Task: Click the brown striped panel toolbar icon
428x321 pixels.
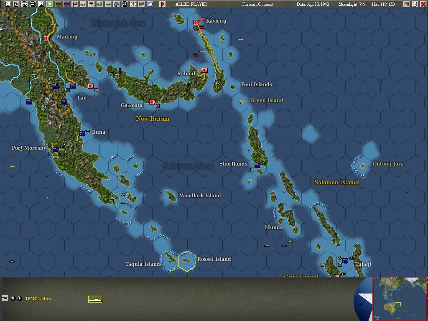Action: point(142,4)
